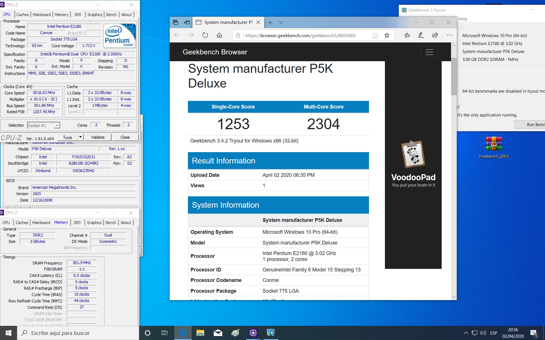This screenshot has width=545, height=340.
Task: Click the Edge page vertical scrollbar thumb
Action: point(454,76)
